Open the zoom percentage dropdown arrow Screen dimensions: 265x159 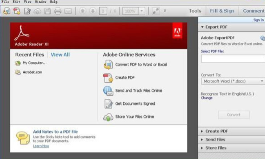click(142, 11)
